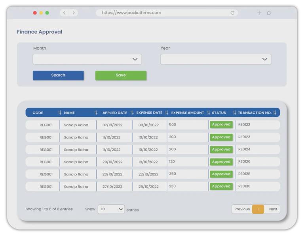
Task: Expand the show entries count dropdown
Action: (x=111, y=209)
